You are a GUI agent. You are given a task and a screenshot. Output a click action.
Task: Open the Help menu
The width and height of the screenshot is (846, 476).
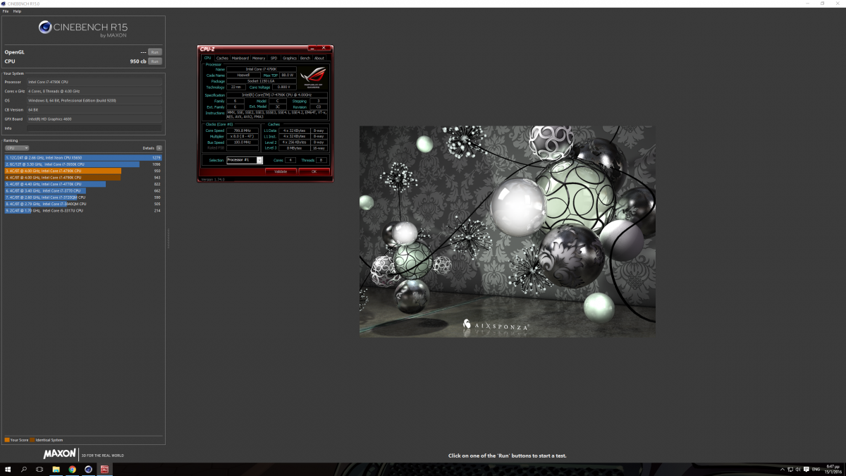[x=17, y=11]
